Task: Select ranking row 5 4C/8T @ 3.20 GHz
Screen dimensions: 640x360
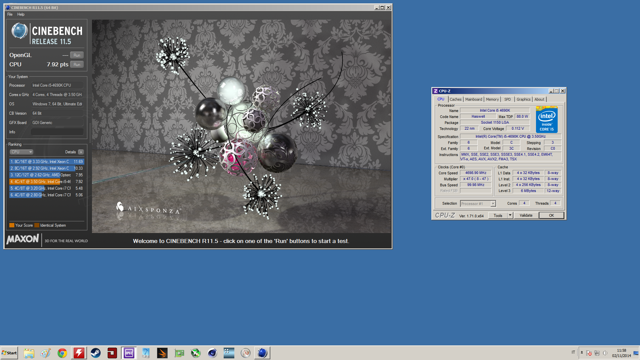Action: 47,188
